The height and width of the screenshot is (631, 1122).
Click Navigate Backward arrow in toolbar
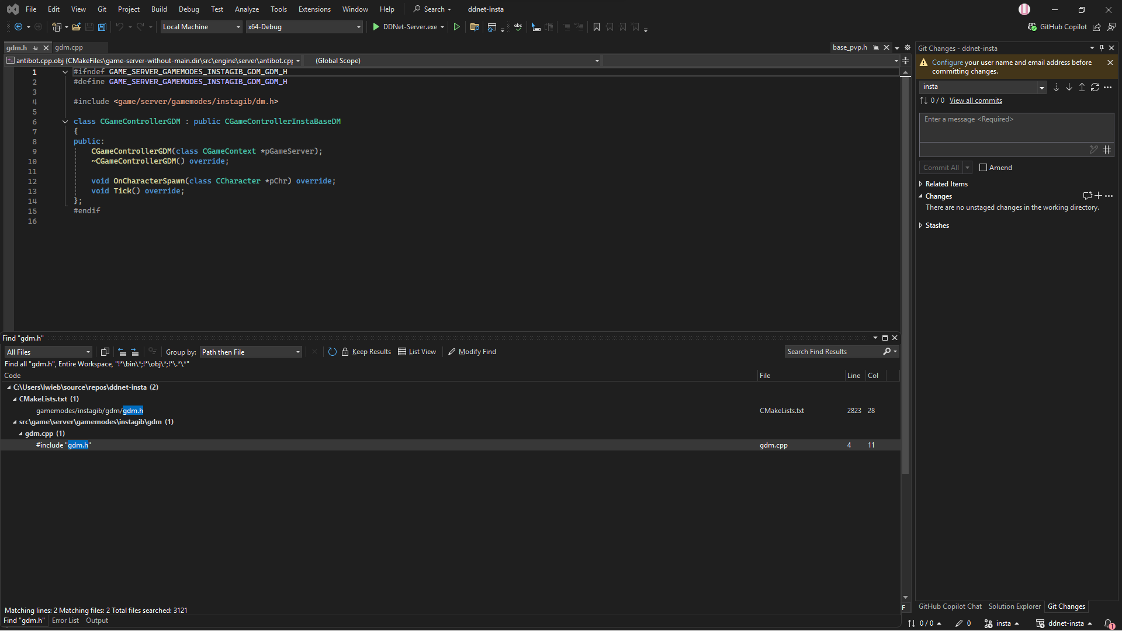18,27
